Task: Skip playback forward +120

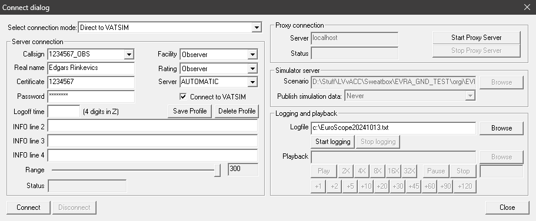Action: tap(465, 186)
